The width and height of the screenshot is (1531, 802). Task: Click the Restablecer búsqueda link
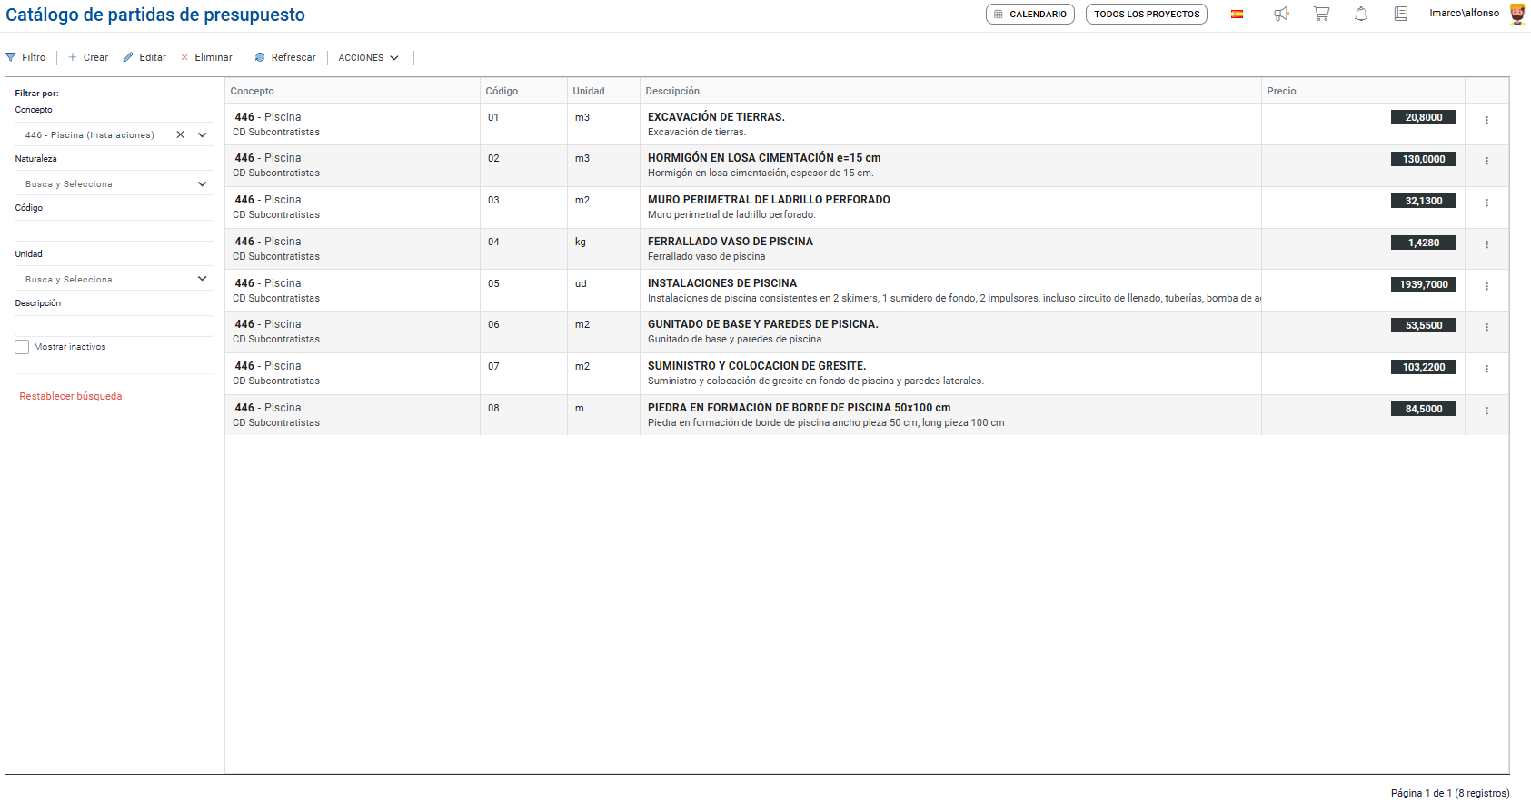71,396
